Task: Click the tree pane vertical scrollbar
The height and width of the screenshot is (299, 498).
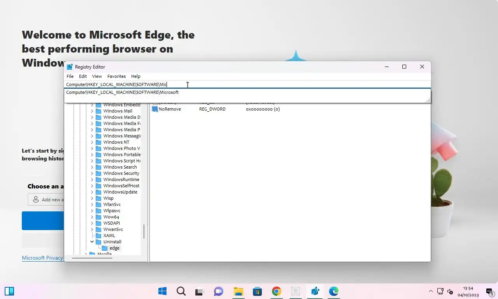Action: (144, 231)
